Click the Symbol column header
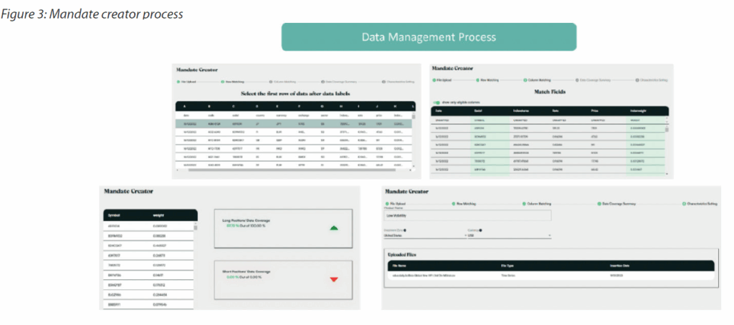The image size is (734, 325). point(114,215)
